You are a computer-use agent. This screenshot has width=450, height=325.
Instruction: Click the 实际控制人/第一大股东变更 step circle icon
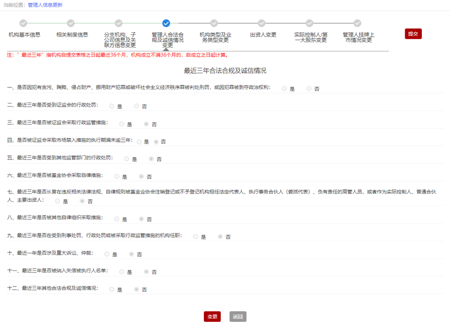(x=310, y=23)
